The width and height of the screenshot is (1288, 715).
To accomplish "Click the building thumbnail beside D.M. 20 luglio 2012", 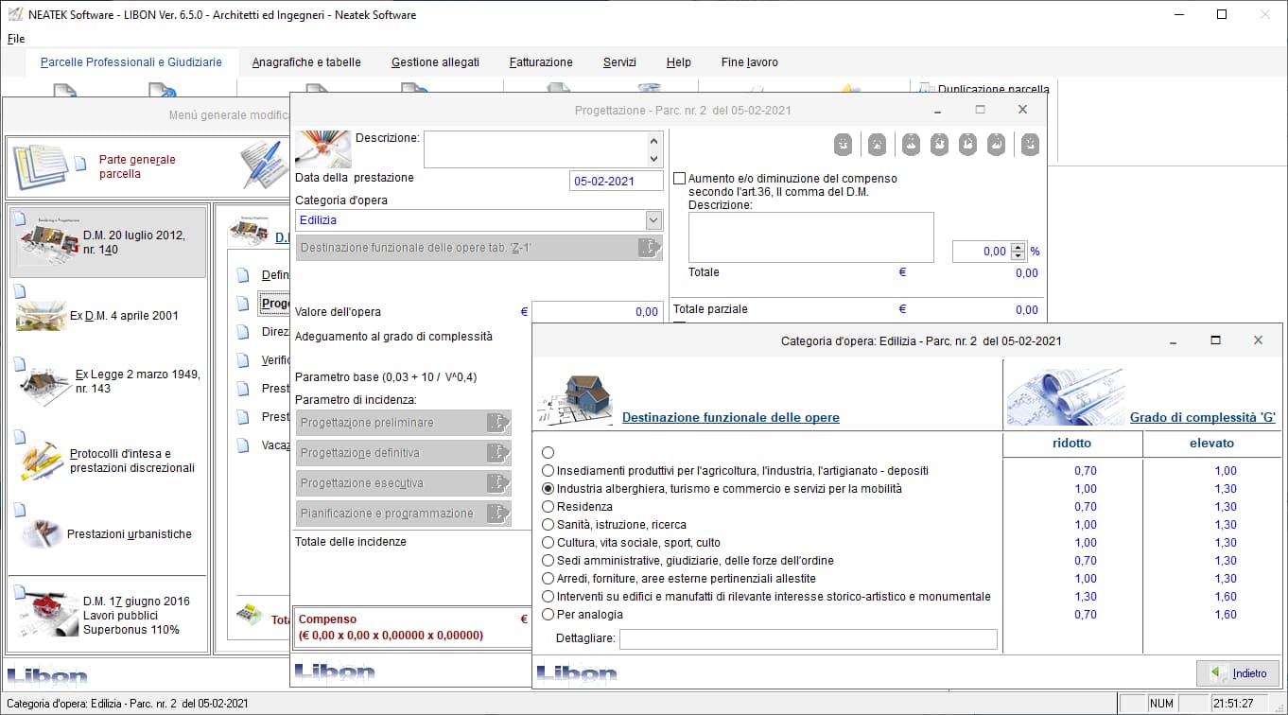I will point(49,243).
